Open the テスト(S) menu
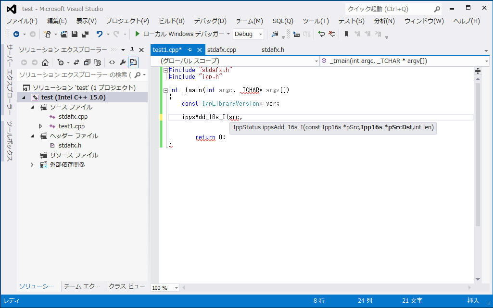493x308 pixels. [x=352, y=21]
